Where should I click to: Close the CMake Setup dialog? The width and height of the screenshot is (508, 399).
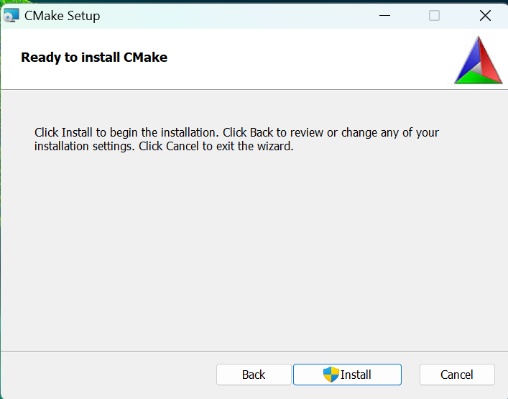pos(485,16)
